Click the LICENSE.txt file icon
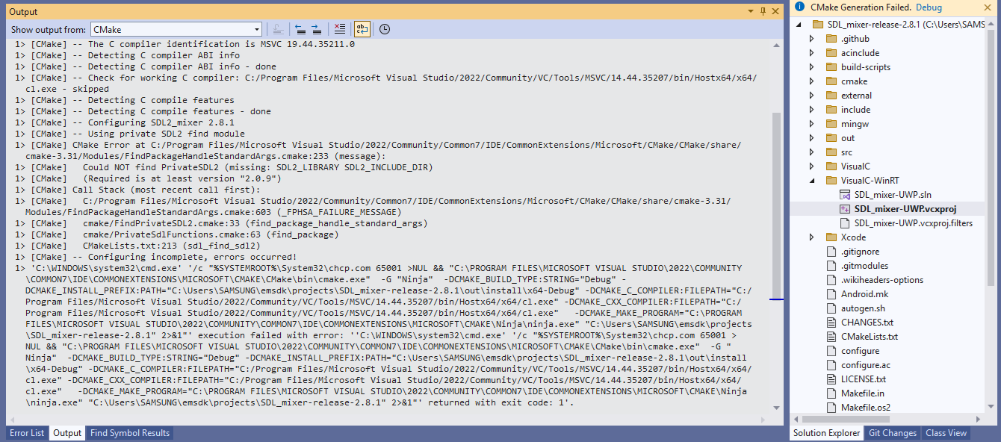Image resolution: width=1001 pixels, height=442 pixels. [831, 379]
